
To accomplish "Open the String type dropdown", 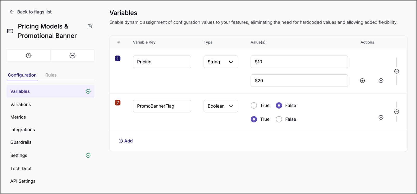I will coord(221,62).
